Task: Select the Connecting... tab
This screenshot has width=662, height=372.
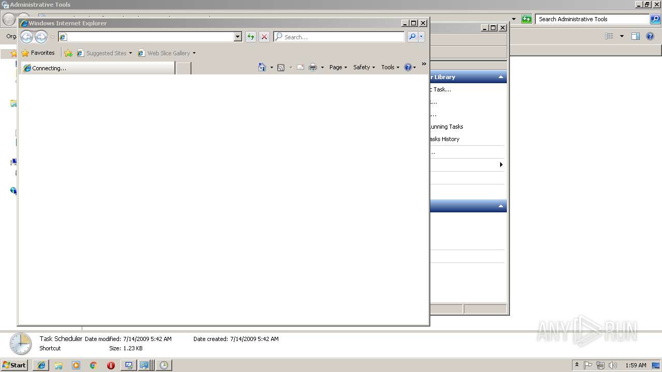Action: pos(98,68)
